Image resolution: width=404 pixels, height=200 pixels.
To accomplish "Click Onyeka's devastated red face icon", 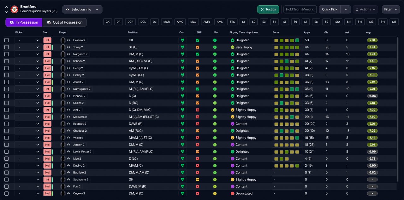I will (x=233, y=193).
